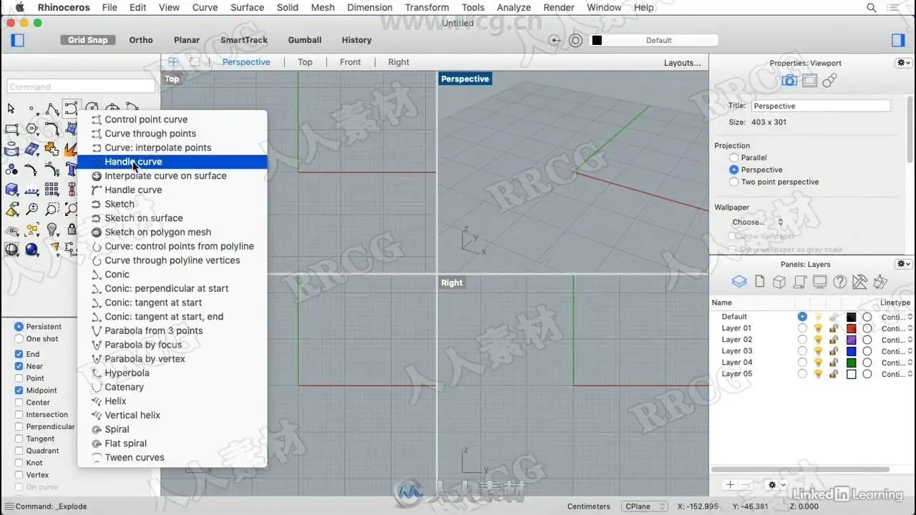The width and height of the screenshot is (916, 515).
Task: Open the layer options gear at the panel bottom
Action: (776, 485)
